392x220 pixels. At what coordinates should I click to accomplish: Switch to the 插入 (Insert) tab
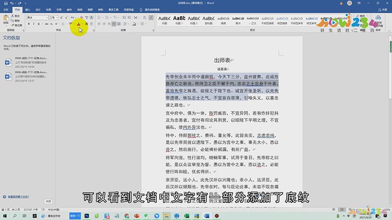[27, 10]
